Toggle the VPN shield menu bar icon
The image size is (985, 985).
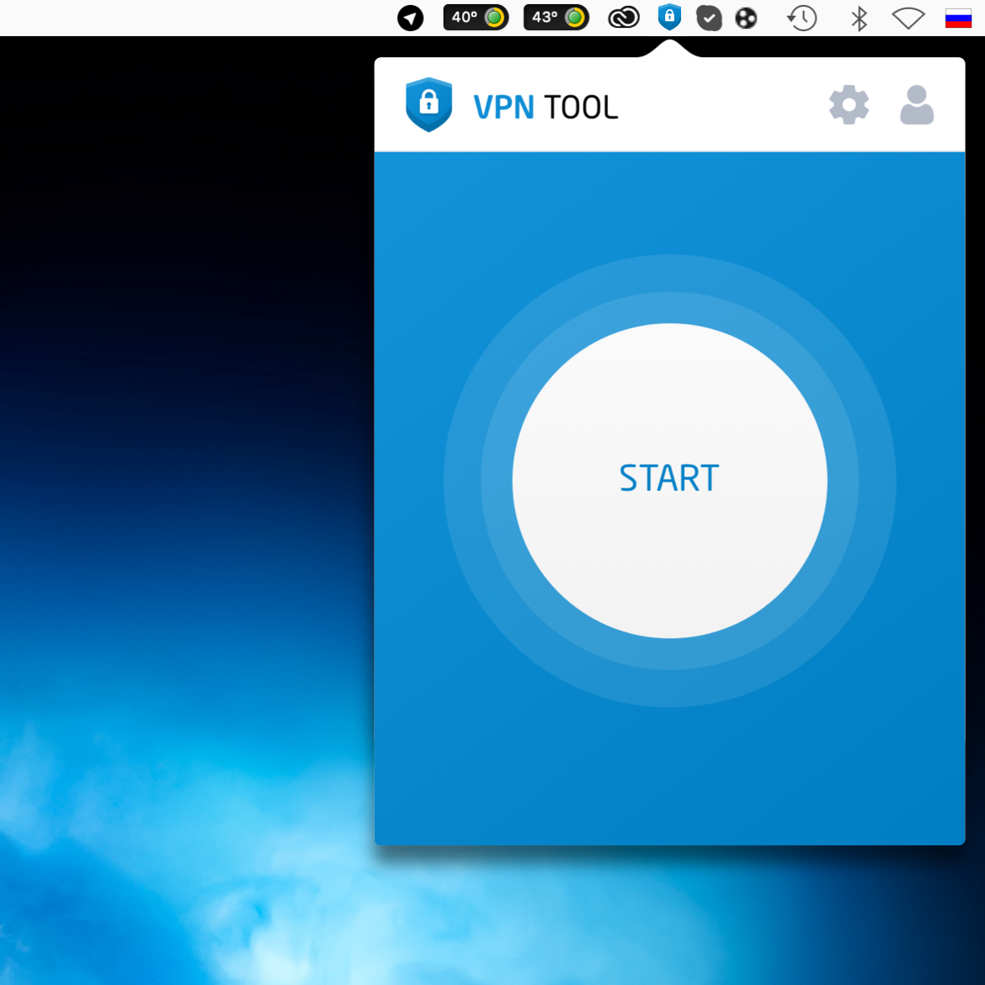coord(669,17)
